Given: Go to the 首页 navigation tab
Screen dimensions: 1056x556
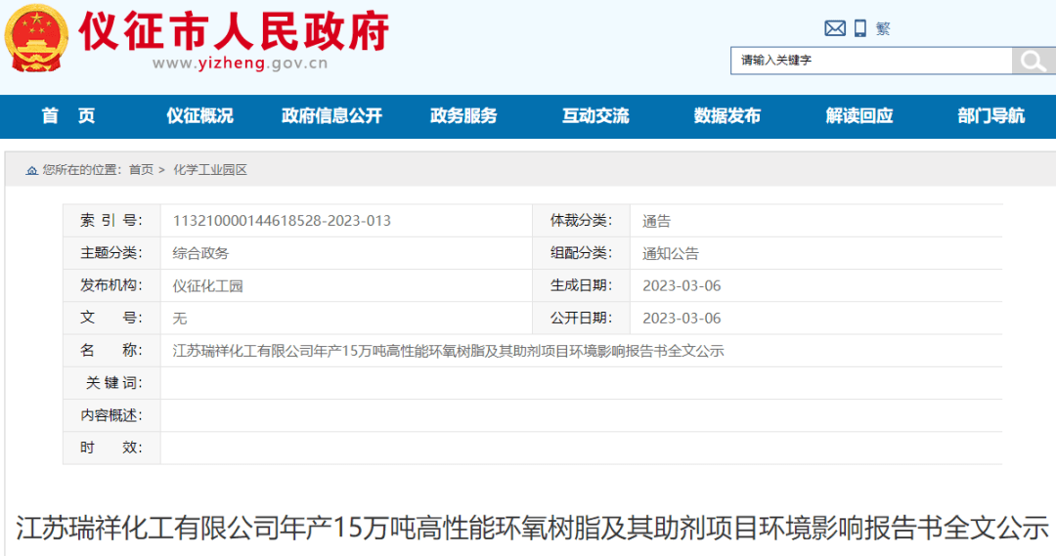Looking at the screenshot, I should coord(68,115).
